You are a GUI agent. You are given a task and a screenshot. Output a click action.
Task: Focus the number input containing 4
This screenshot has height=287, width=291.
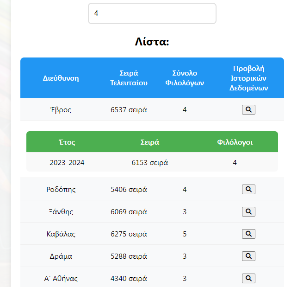point(152,13)
